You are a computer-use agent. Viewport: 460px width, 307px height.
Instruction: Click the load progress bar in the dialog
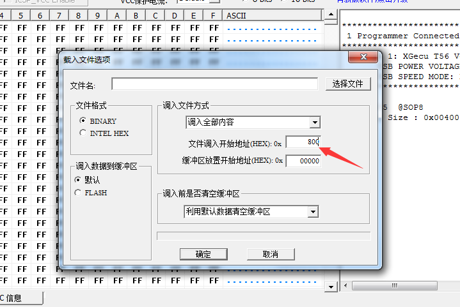(264, 236)
